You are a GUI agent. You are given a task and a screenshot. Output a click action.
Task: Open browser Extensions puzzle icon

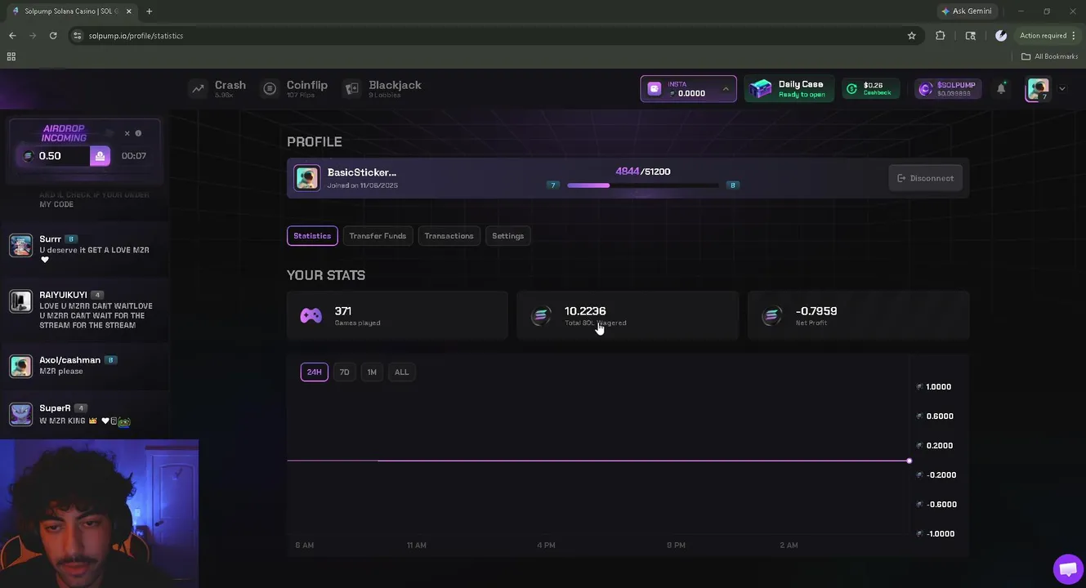coord(941,35)
